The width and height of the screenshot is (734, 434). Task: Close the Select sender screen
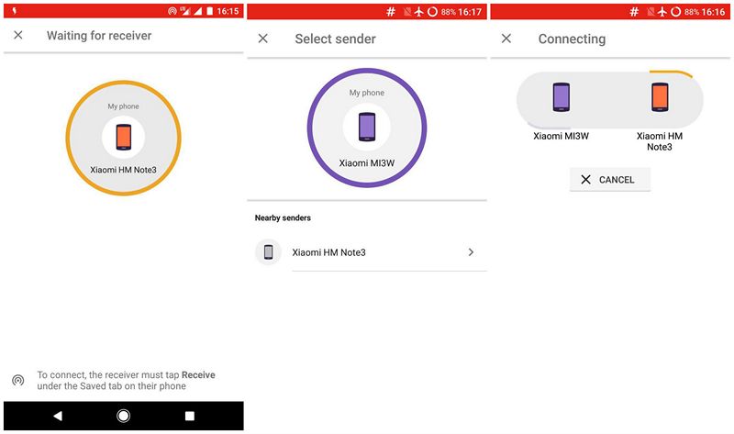263,39
